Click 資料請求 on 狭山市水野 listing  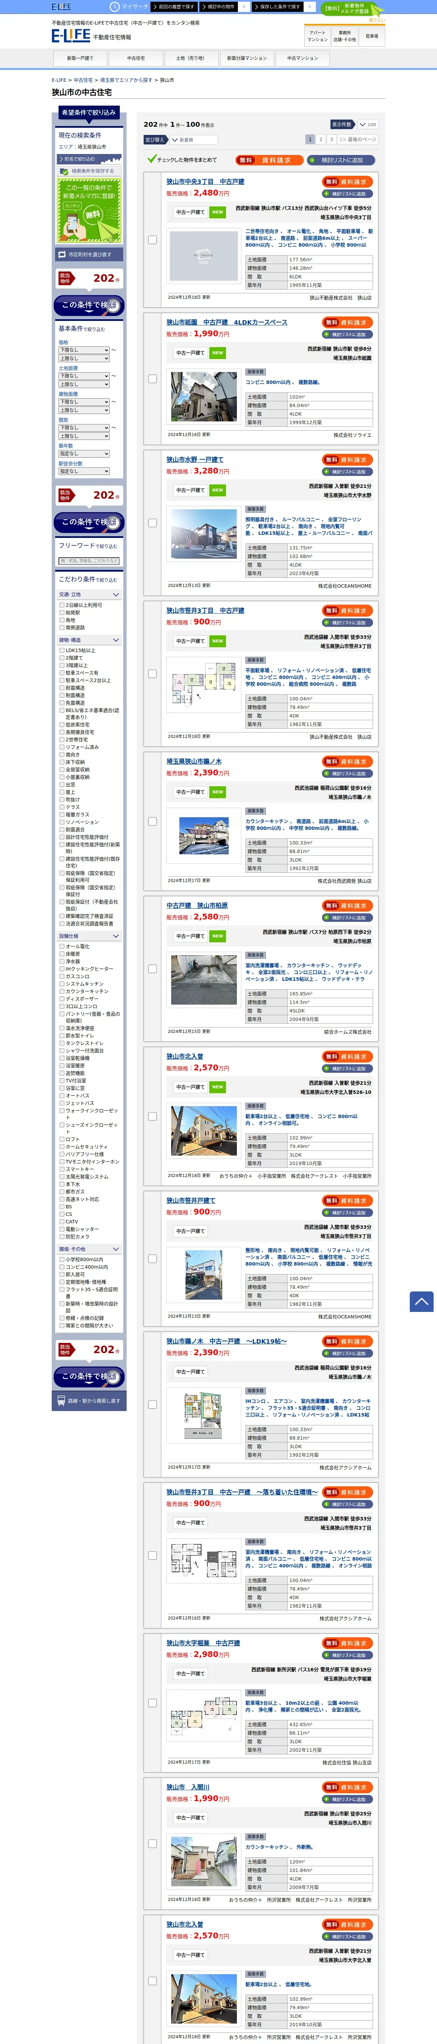coord(347,460)
